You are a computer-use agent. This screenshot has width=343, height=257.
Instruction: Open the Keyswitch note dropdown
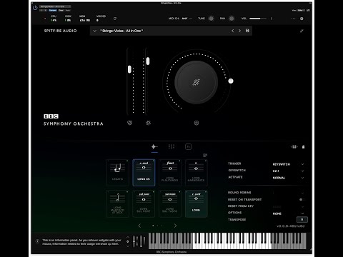point(288,171)
